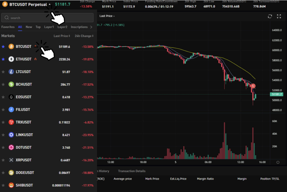Expand more market categories with right chevron
287x192 pixels.
click(91, 27)
